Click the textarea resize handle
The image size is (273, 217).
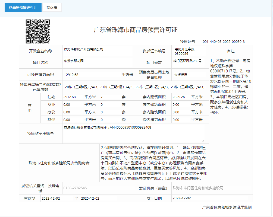point(203,141)
